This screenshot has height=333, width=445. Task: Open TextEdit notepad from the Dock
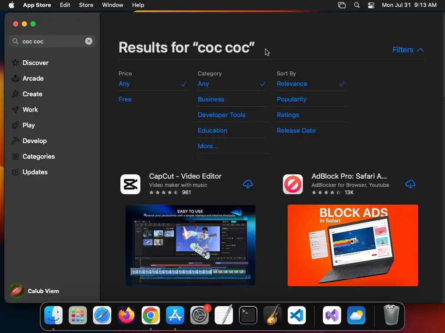(224, 315)
